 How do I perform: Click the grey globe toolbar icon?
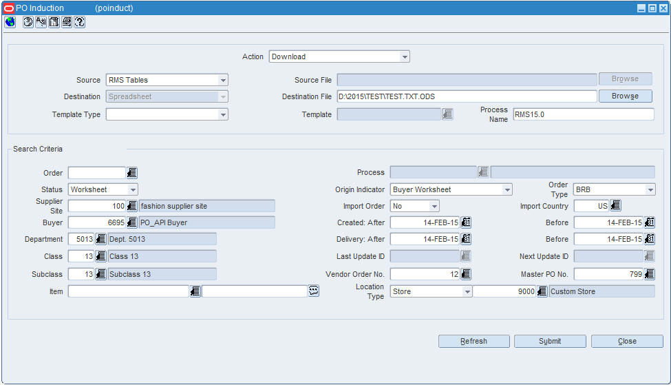pyautogui.click(x=28, y=22)
